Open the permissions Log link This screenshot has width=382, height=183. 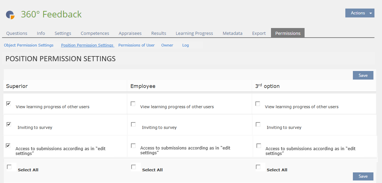[185, 45]
